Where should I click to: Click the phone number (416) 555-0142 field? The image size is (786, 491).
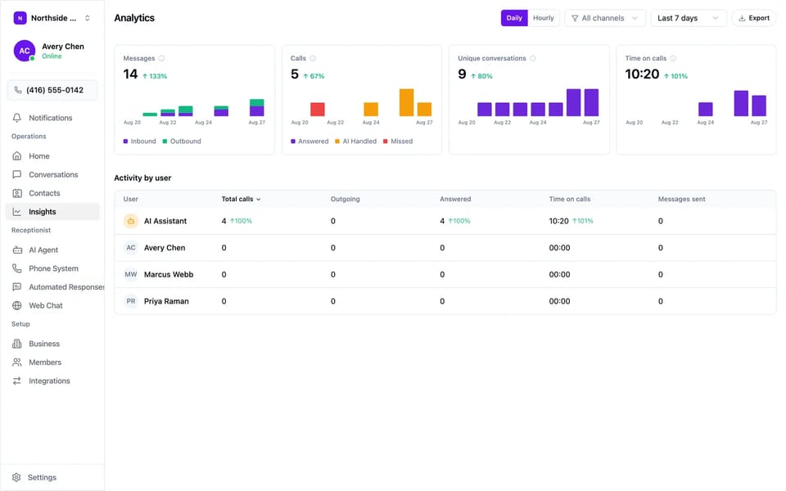point(52,90)
